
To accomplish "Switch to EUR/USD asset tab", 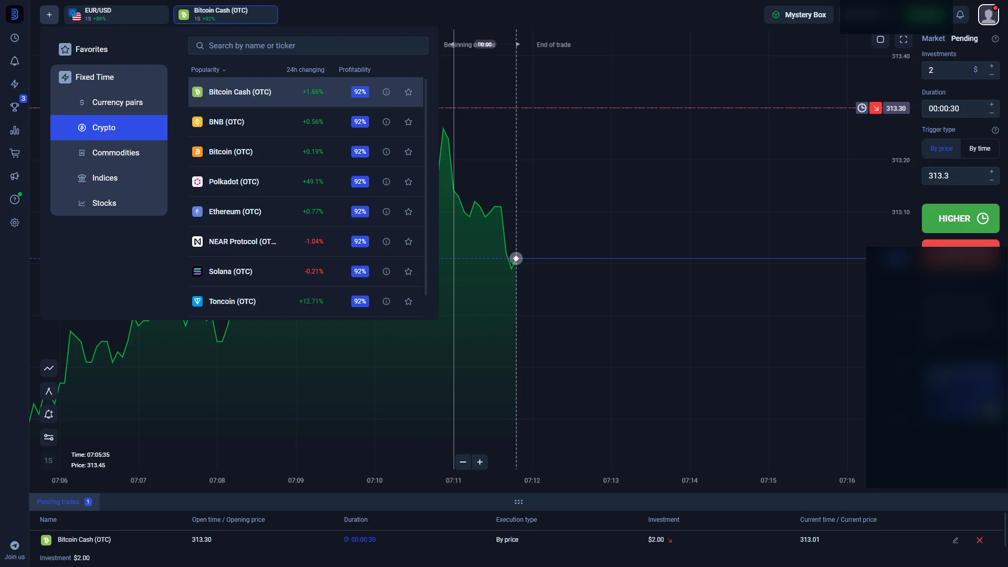I will click(x=117, y=15).
